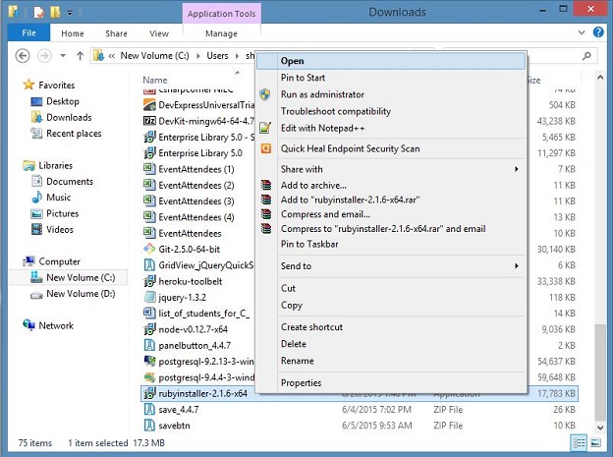
Task: Open Recent places in Favorites
Action: pos(74,134)
